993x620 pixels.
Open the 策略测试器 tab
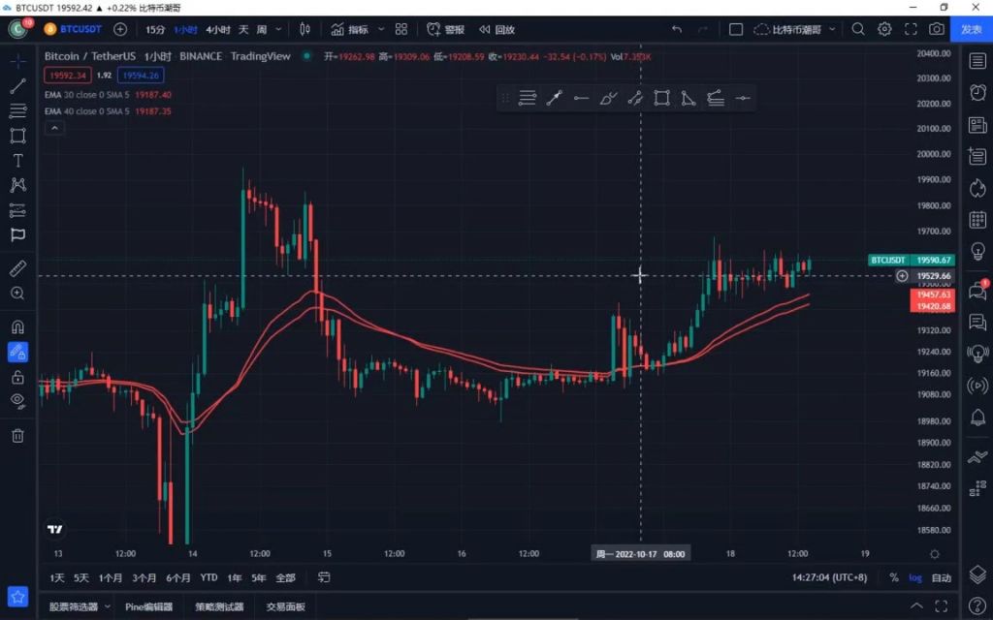click(219, 606)
